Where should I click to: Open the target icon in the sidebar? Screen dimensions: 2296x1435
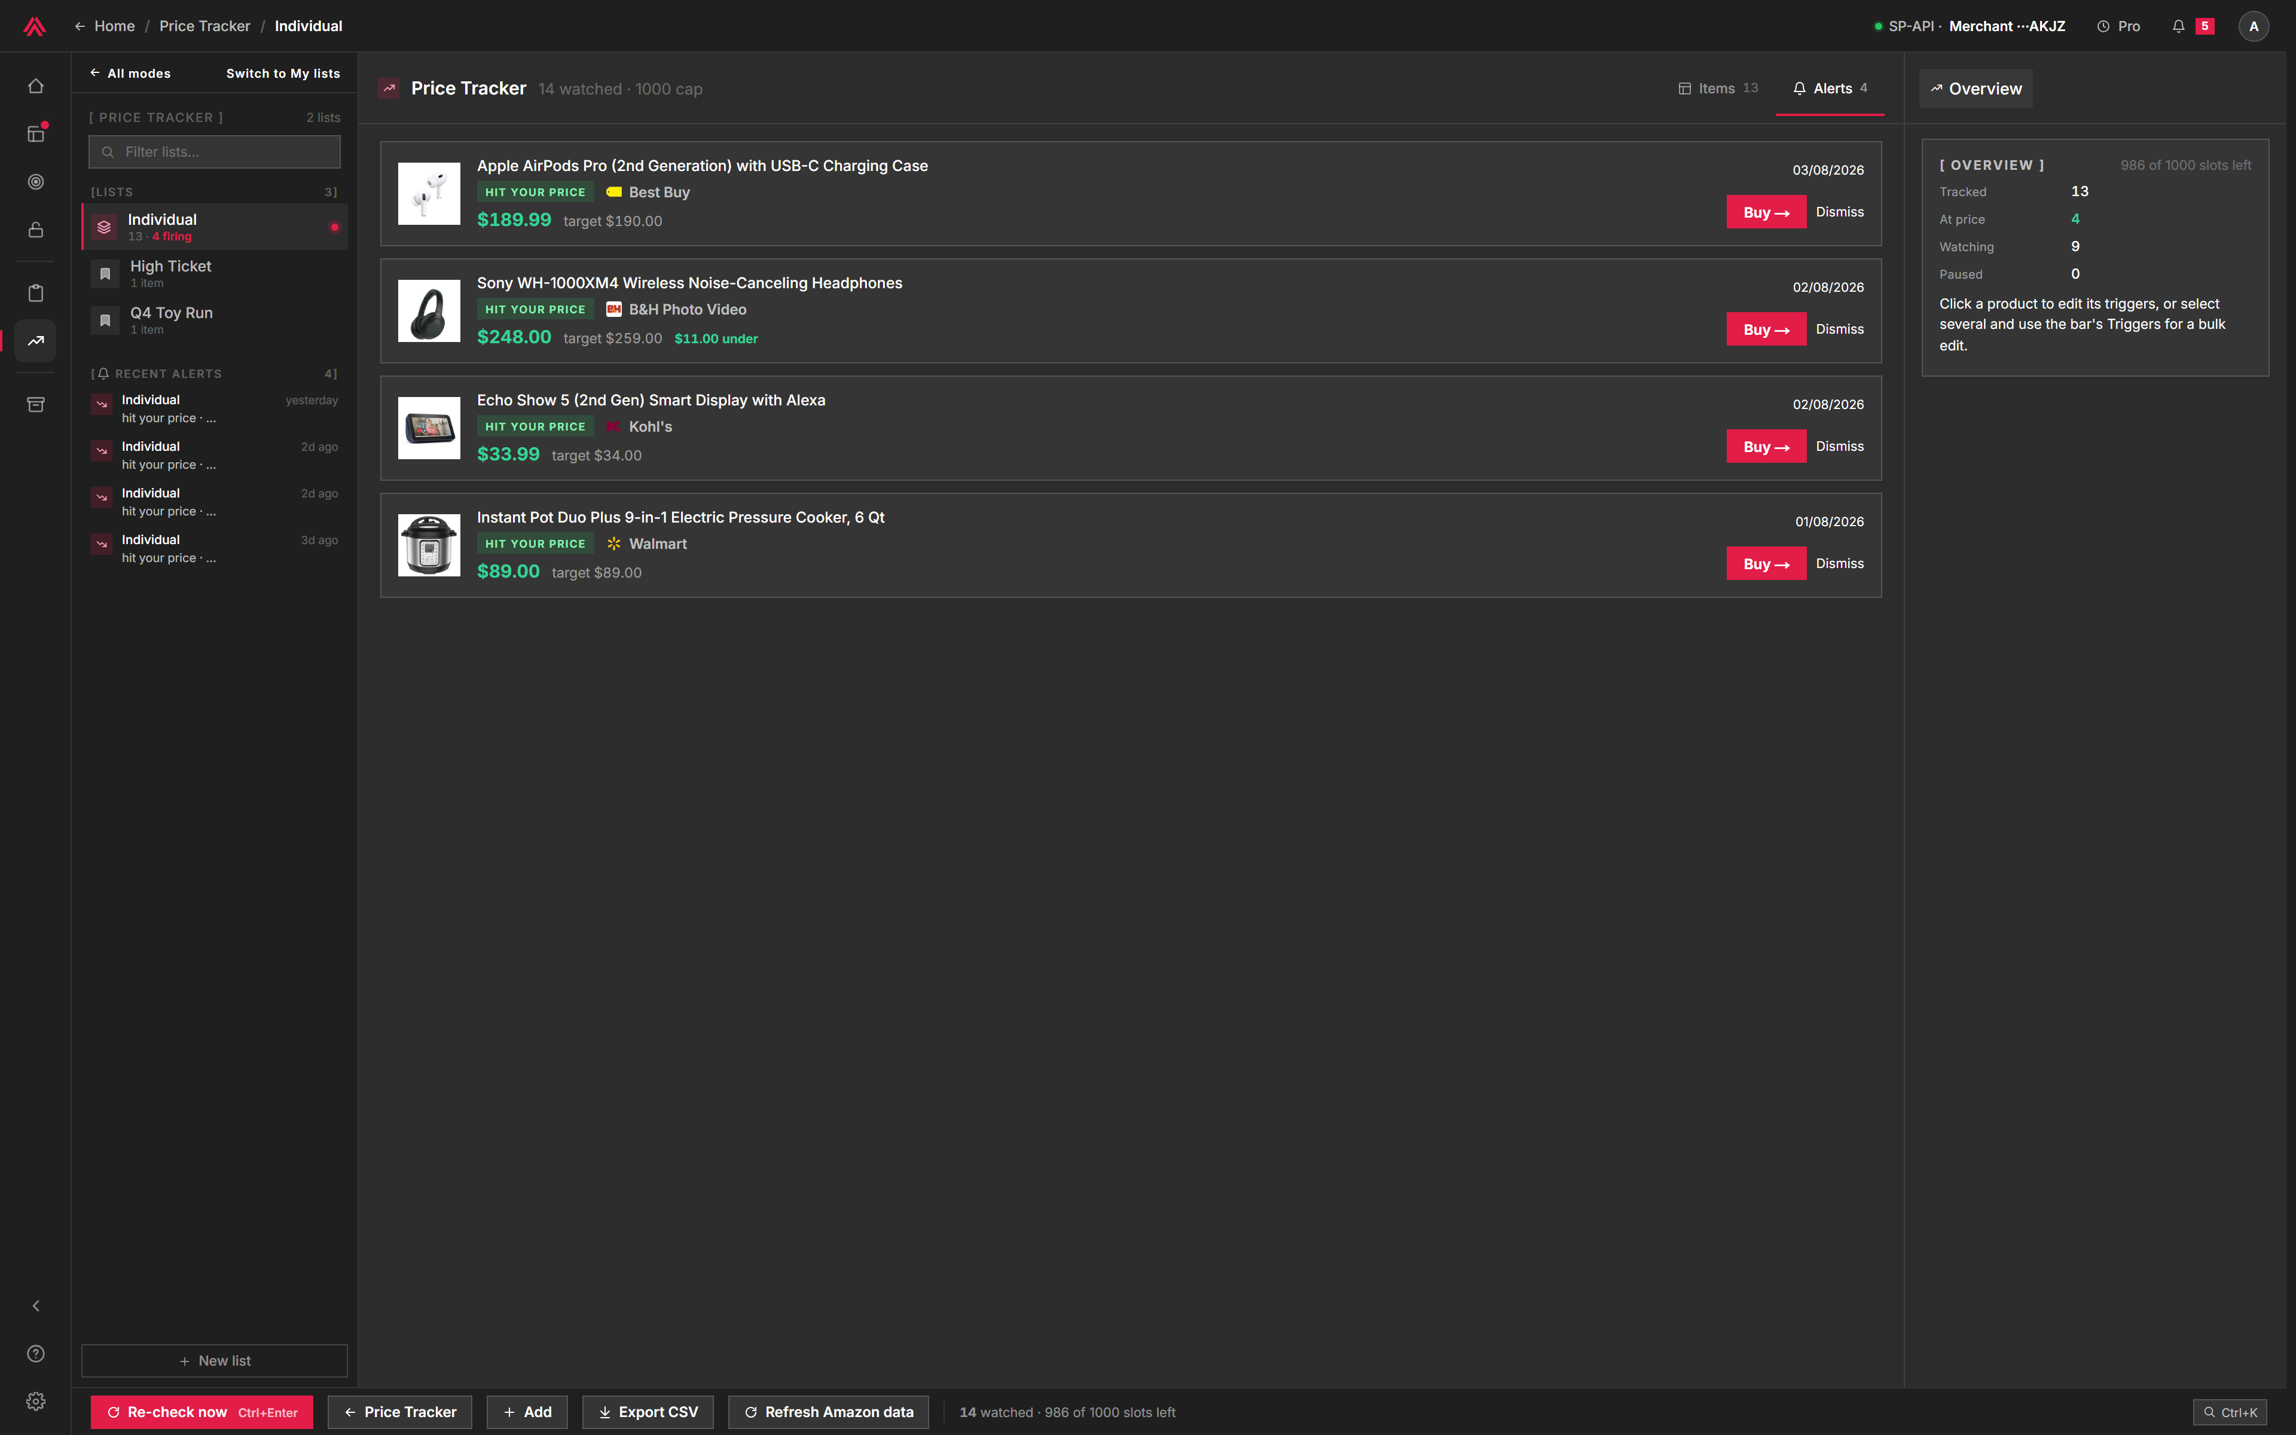(36, 182)
